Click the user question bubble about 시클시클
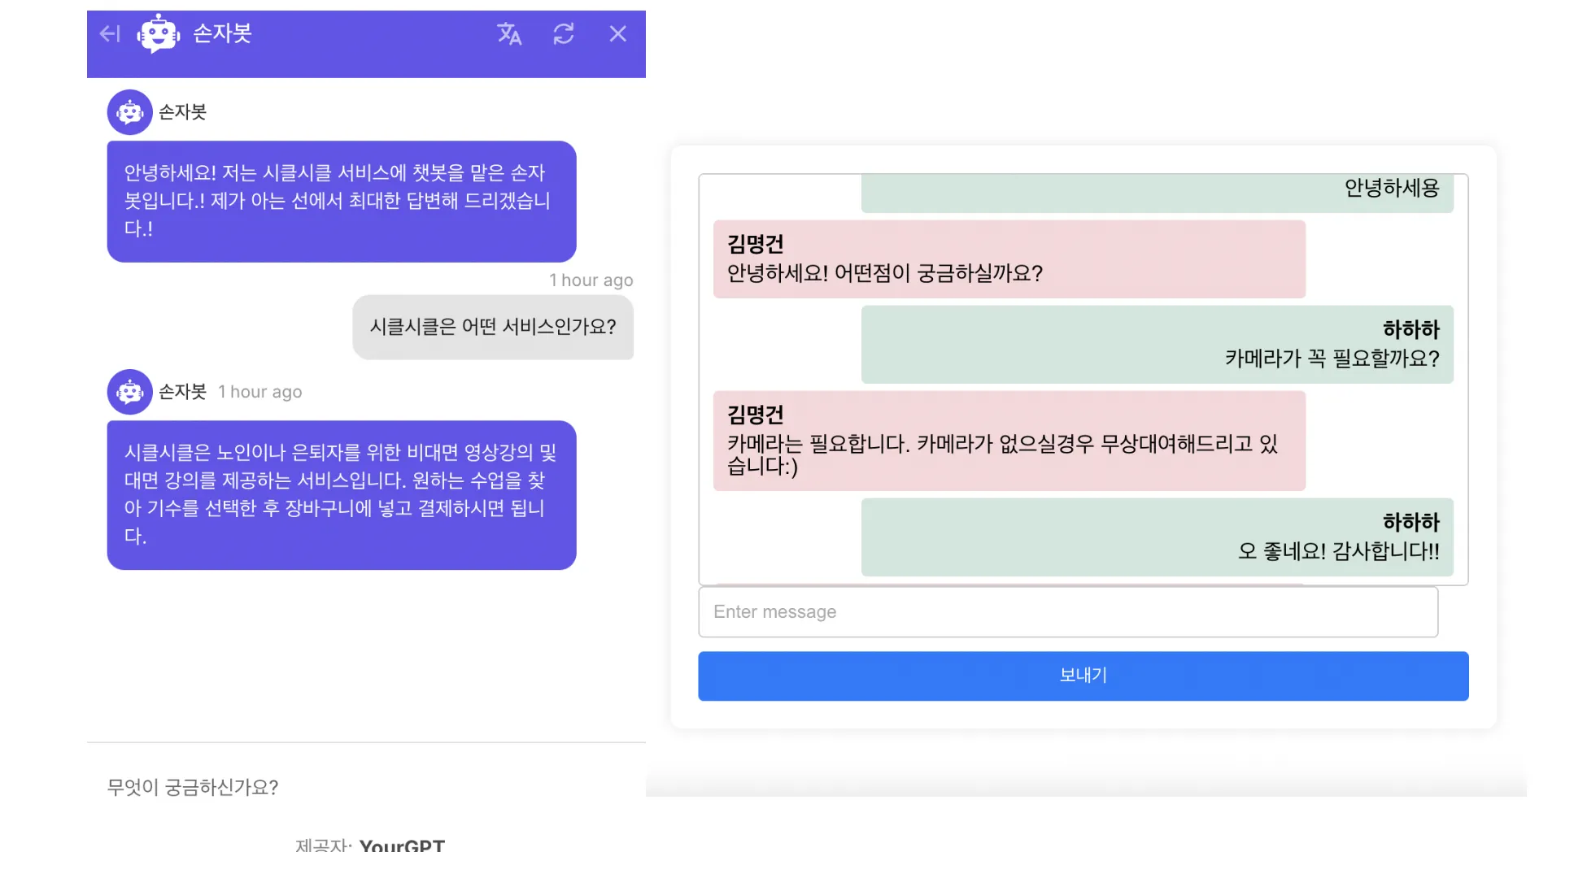The width and height of the screenshot is (1574, 878). [x=493, y=327]
